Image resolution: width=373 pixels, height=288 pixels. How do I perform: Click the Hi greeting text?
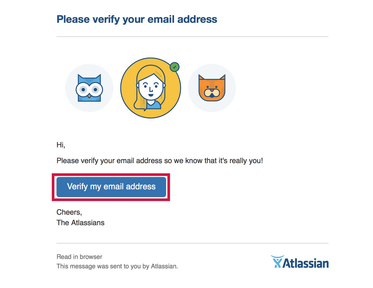click(x=61, y=145)
